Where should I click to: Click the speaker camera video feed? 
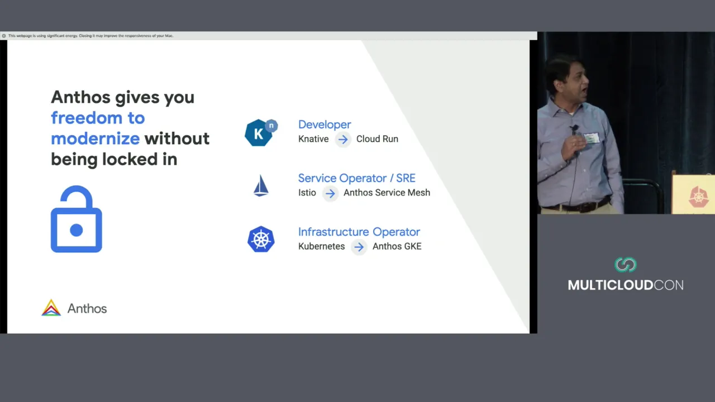click(x=626, y=123)
